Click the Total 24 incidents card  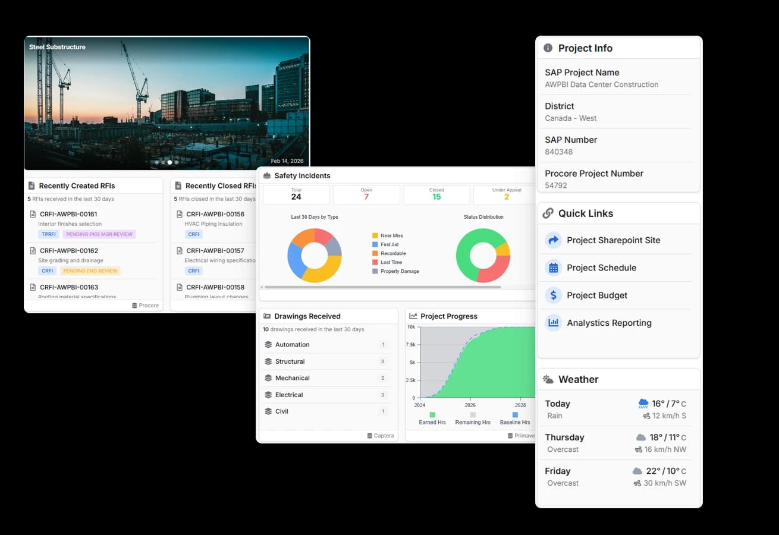[x=296, y=194]
